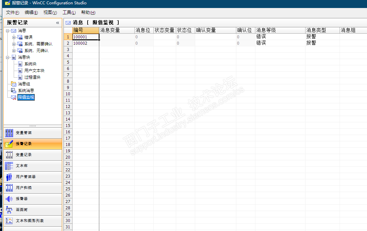
Task: Select cell 100001 in 编号 column
Action: pos(86,37)
